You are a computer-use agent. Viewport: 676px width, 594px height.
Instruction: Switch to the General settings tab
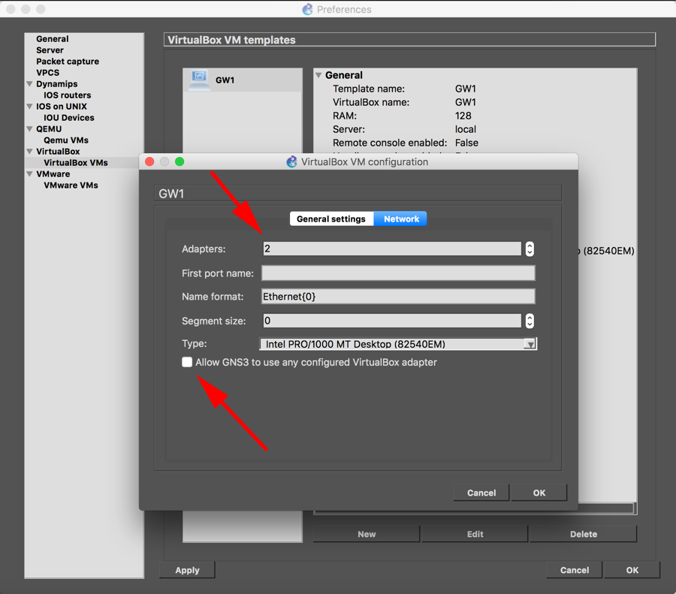(331, 219)
